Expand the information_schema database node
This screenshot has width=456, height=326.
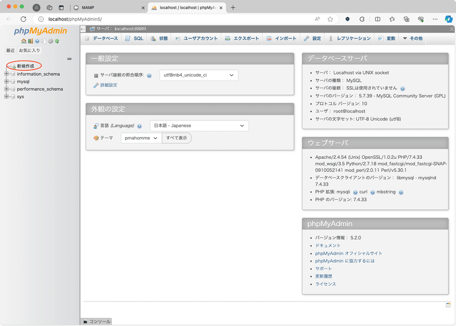(x=6, y=74)
